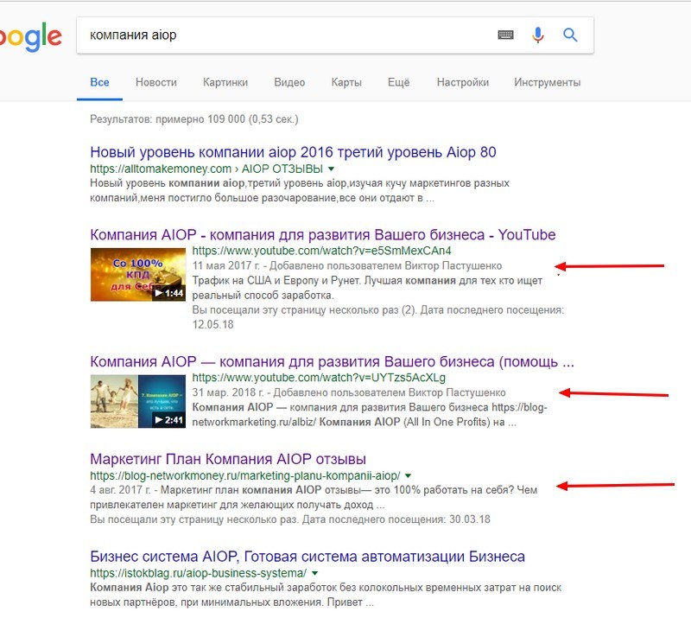
Task: Click the 'Результатов: примерно 109 000' stats text
Action: (x=193, y=119)
